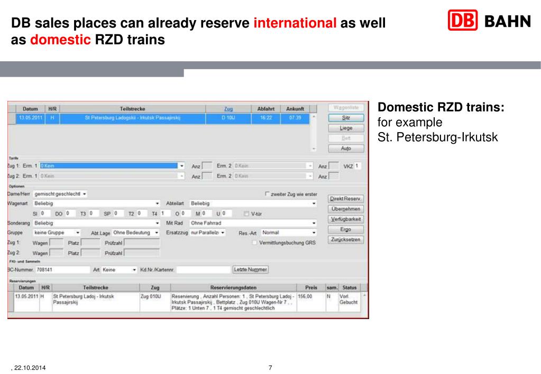Image resolution: width=541 pixels, height=374 pixels.
Task: Open Zug 1 Erm. 2 dropdown
Action: coord(310,166)
